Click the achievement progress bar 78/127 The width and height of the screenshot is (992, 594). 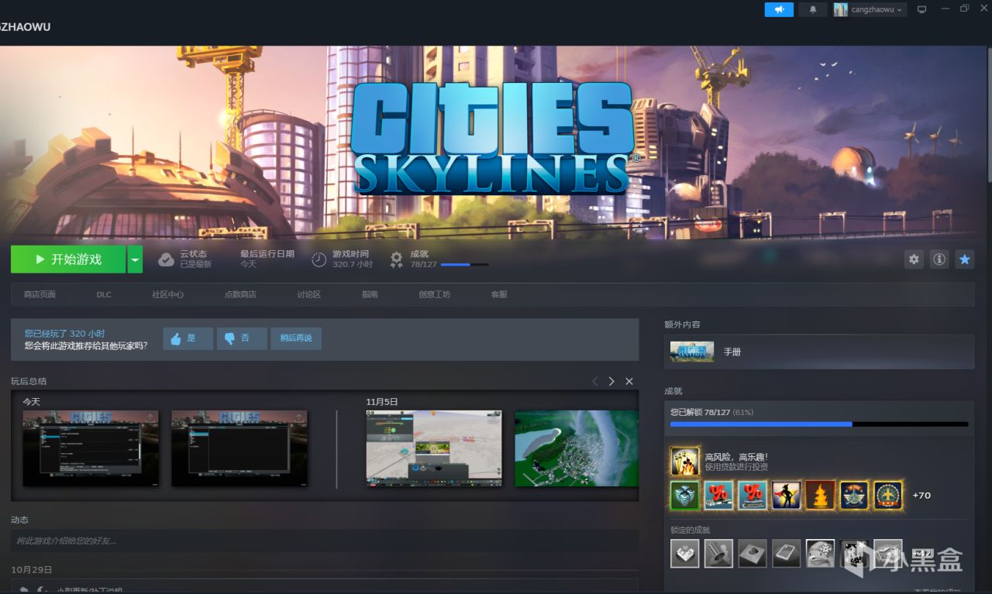click(819, 424)
